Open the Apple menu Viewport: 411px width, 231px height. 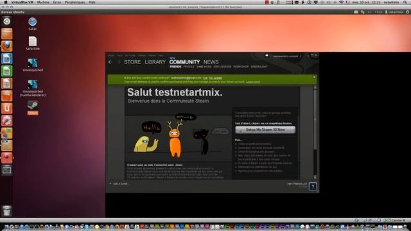click(x=5, y=3)
